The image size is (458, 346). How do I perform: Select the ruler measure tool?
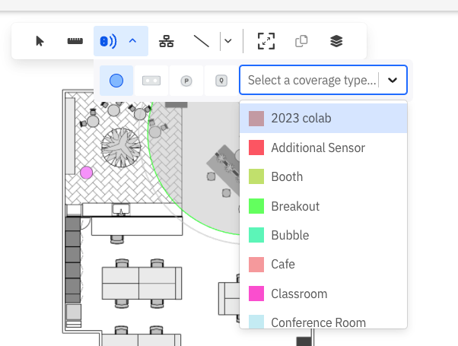75,41
